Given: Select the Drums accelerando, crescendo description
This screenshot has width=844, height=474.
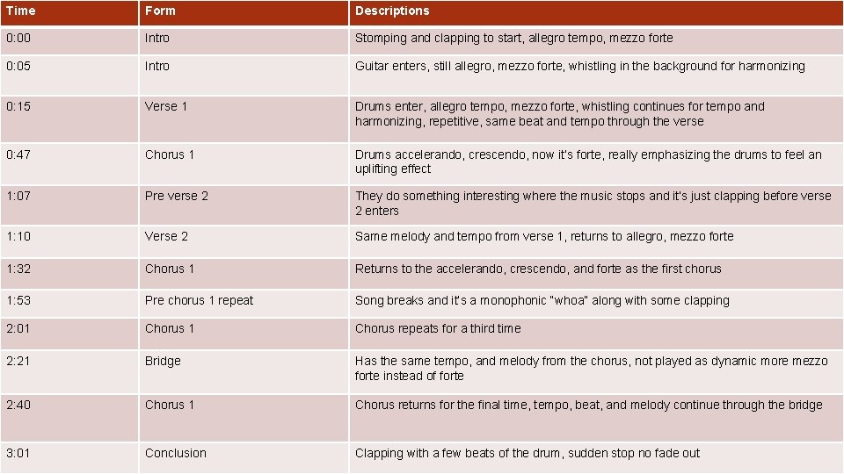Looking at the screenshot, I should (x=587, y=162).
